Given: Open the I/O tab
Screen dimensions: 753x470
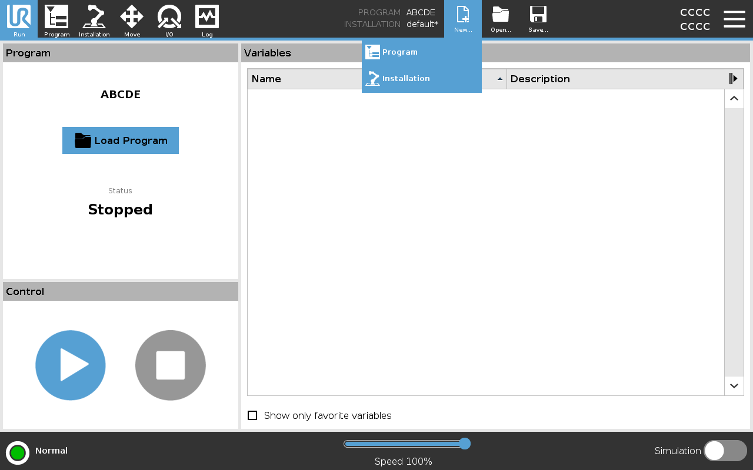Looking at the screenshot, I should (x=169, y=19).
